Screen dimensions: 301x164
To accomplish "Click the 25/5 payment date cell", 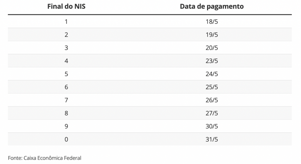I will 212,87.
